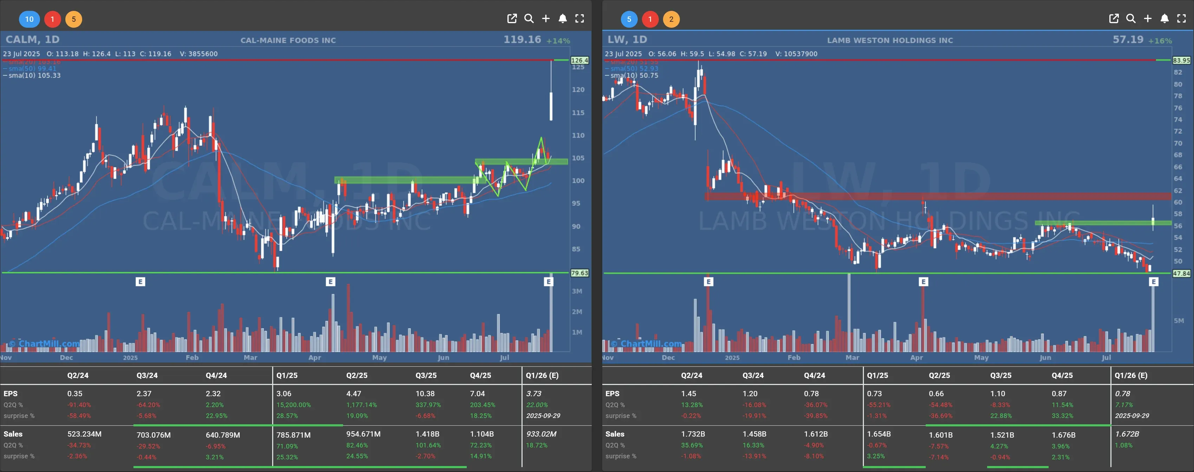
Task: Click the Q1/26 (E) header in CALM table
Action: tap(542, 375)
